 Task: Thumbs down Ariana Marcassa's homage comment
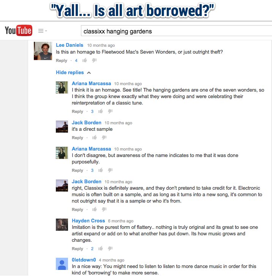110,111
